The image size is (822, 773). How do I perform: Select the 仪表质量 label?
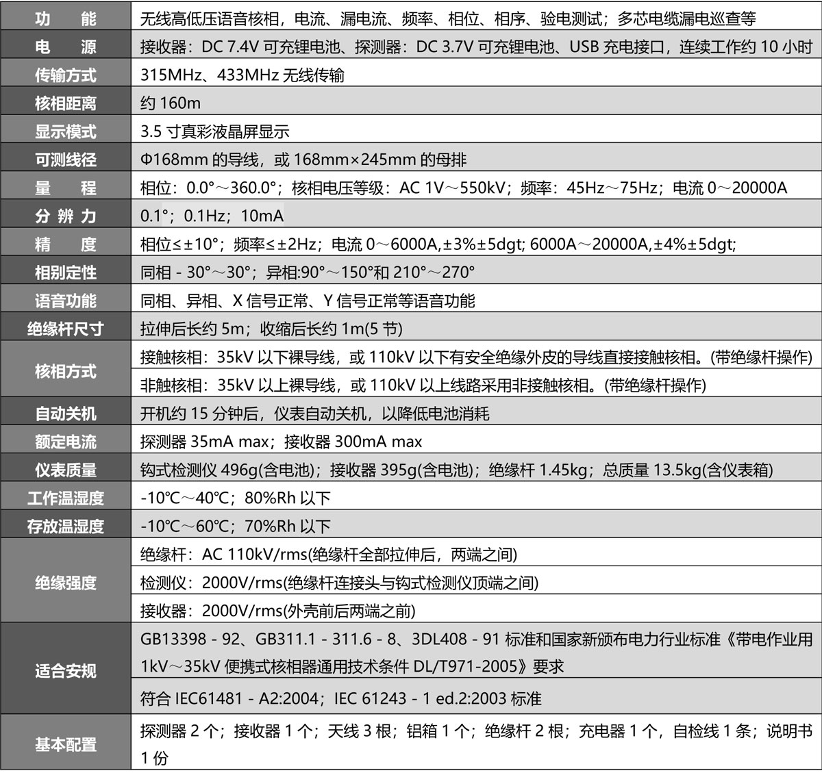point(65,469)
